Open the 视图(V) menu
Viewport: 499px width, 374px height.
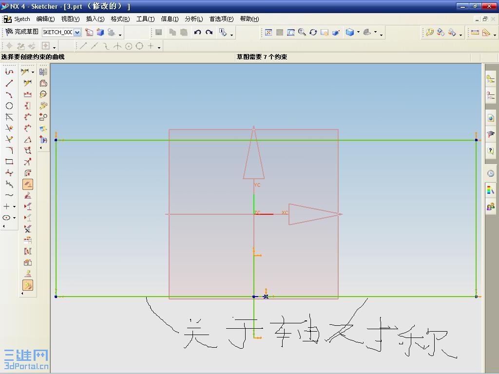coord(70,19)
